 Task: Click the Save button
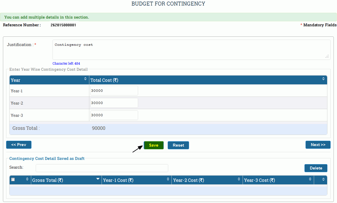tap(154, 145)
